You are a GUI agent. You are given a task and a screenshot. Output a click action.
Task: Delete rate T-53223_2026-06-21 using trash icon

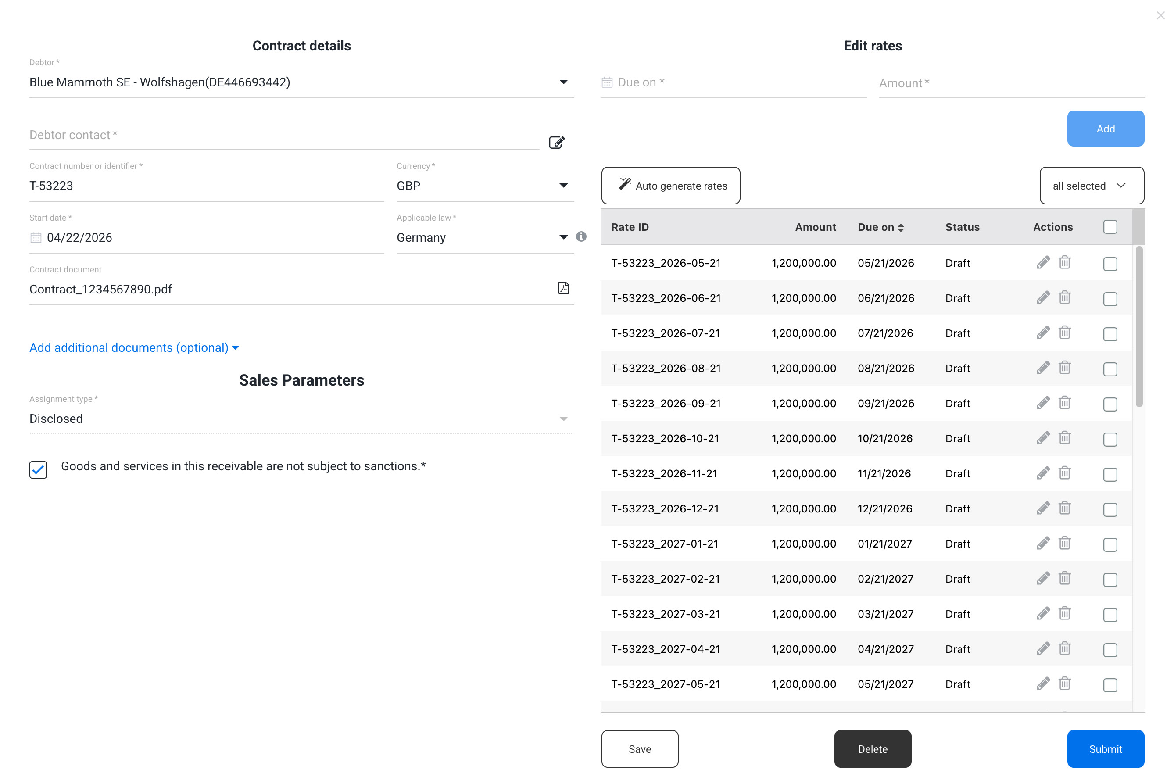(1064, 297)
